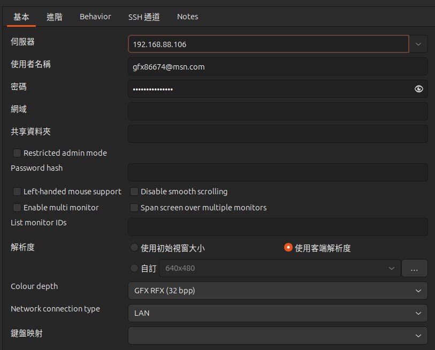Open the Notes tab

pyautogui.click(x=187, y=17)
